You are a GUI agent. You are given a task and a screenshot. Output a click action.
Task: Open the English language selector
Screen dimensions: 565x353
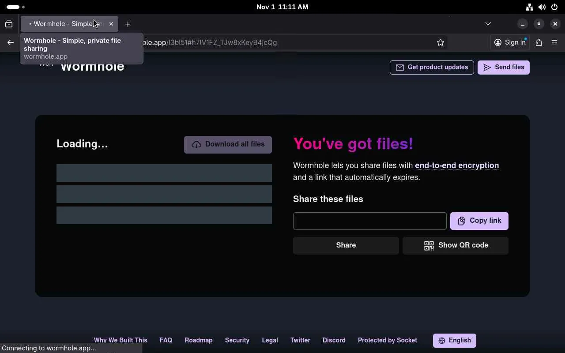[x=455, y=341]
